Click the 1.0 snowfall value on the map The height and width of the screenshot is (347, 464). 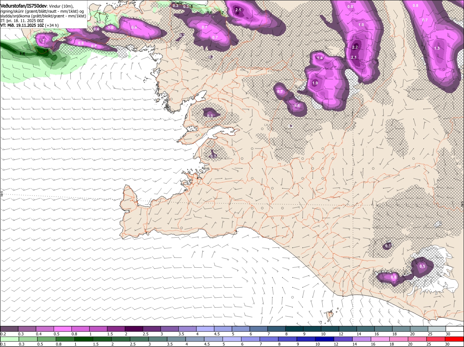[361, 25]
